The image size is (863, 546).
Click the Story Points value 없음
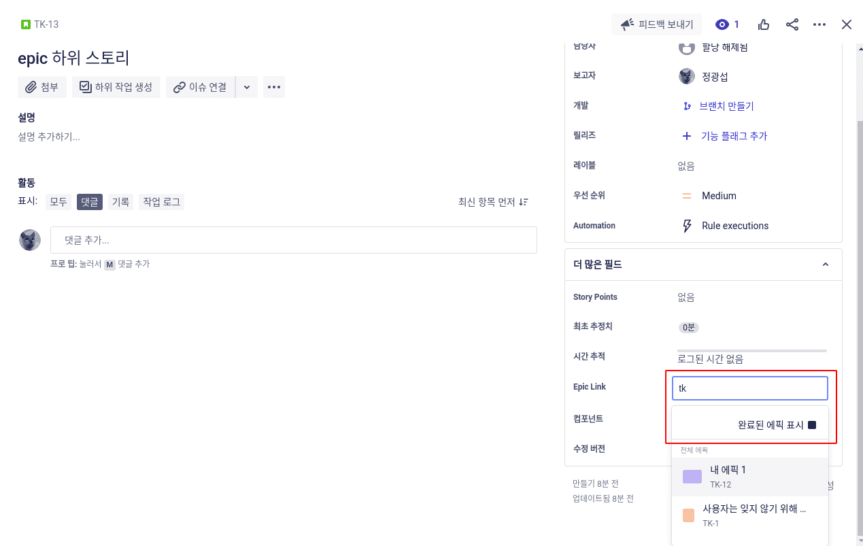(686, 297)
